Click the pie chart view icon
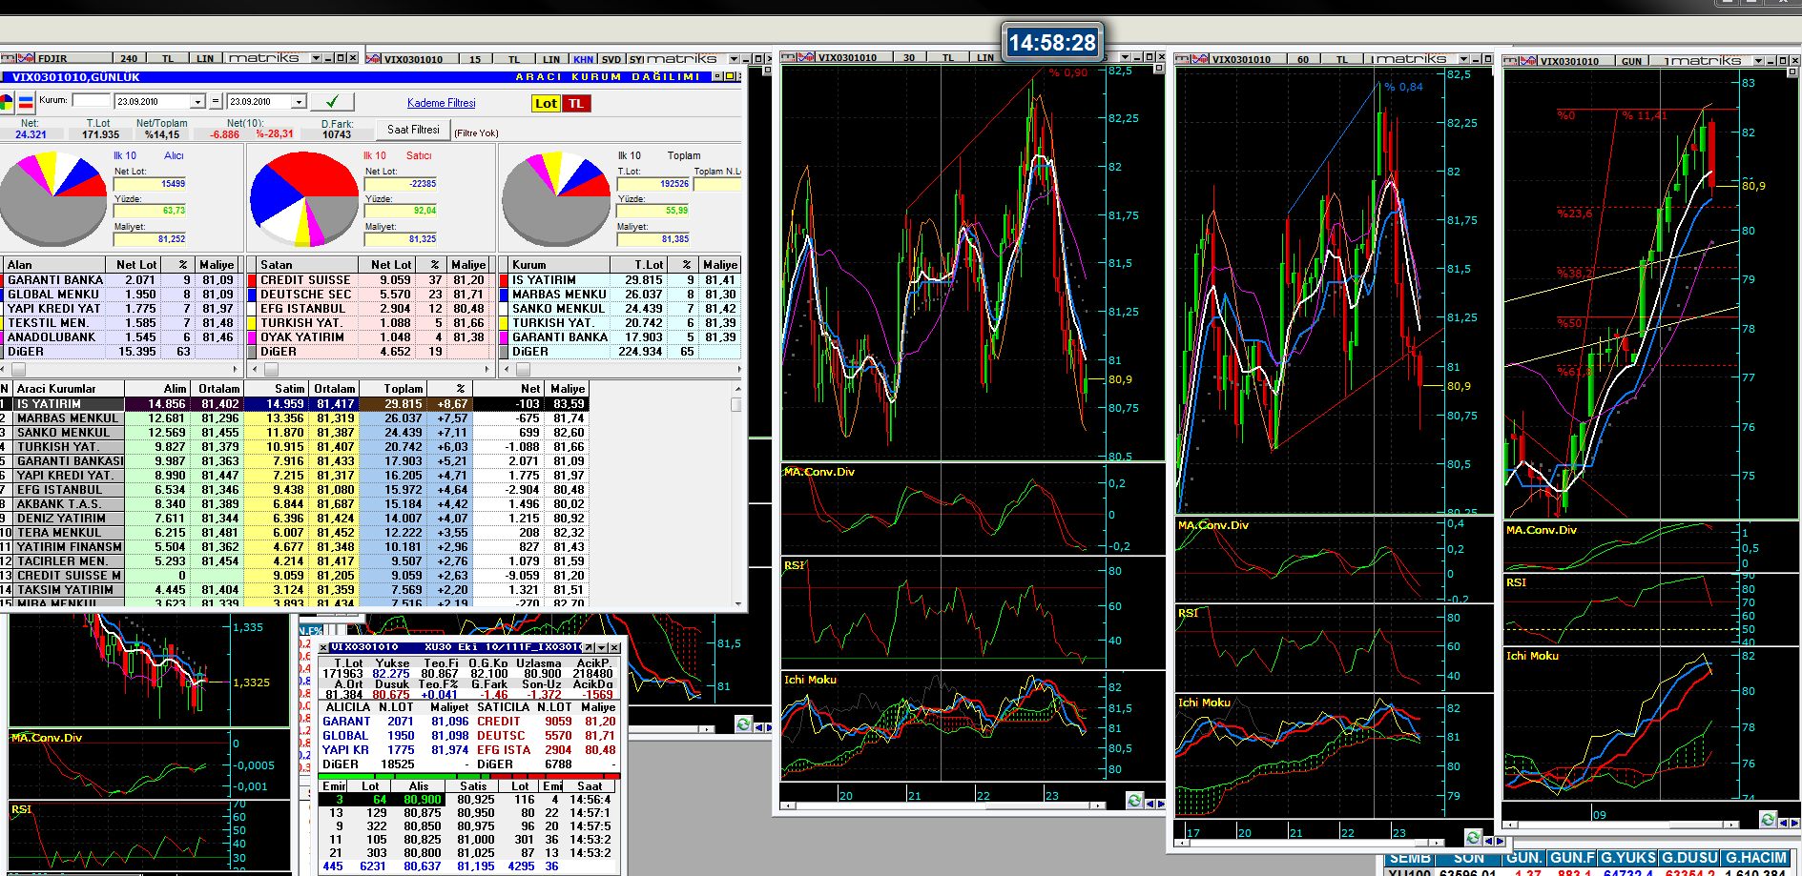 point(8,102)
